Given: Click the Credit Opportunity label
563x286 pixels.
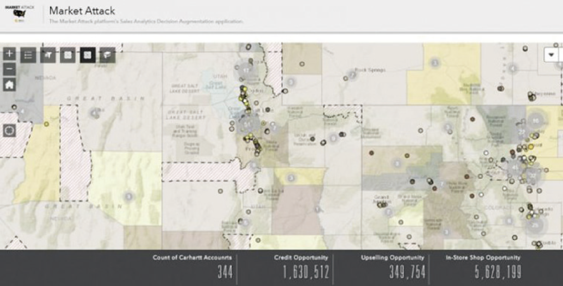Looking at the screenshot, I should pos(301,257).
